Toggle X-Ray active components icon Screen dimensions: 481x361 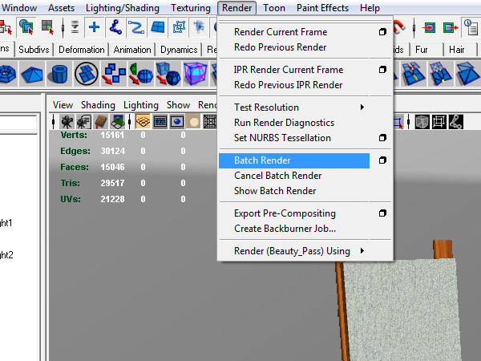tap(439, 122)
